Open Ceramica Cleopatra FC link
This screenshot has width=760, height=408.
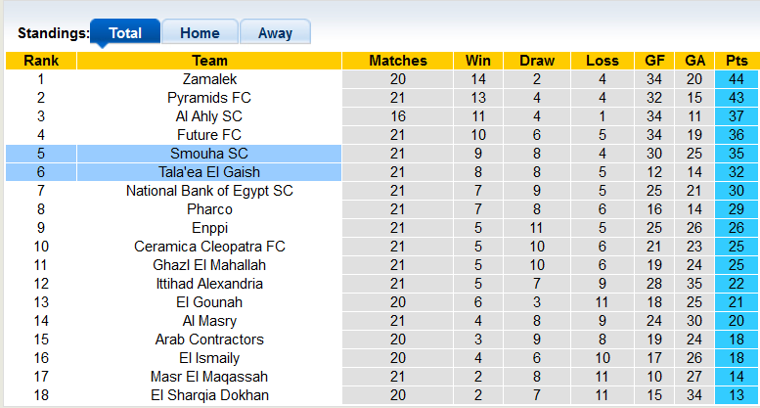point(209,247)
